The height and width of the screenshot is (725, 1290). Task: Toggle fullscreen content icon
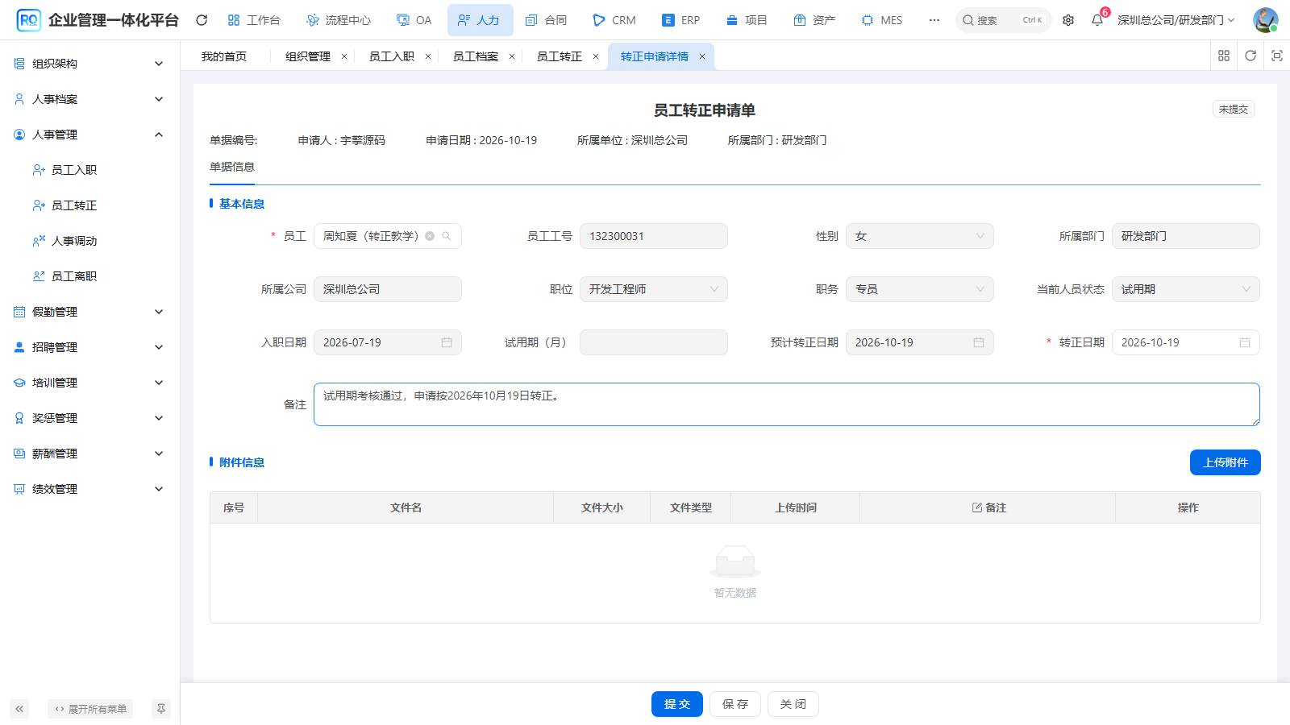(x=1277, y=56)
